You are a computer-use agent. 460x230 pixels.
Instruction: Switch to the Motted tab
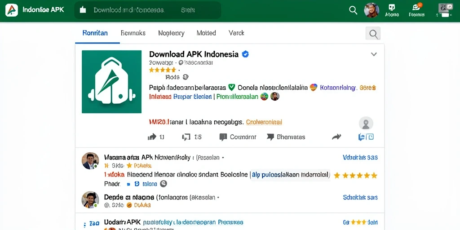pos(206,33)
